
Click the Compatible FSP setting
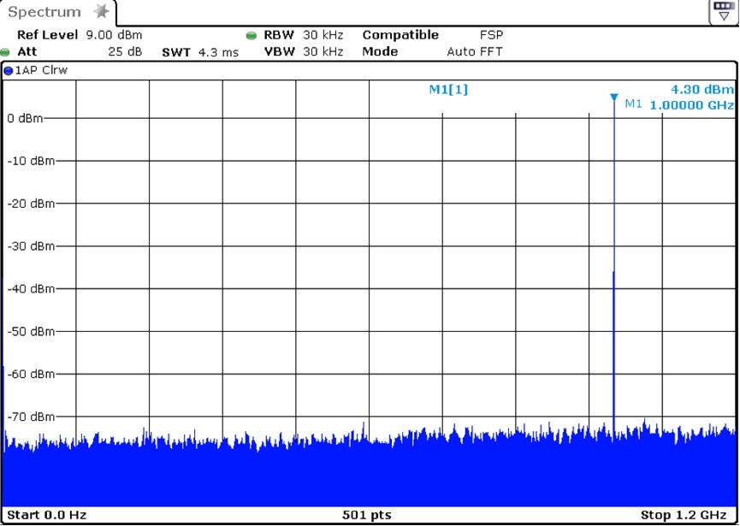(491, 35)
